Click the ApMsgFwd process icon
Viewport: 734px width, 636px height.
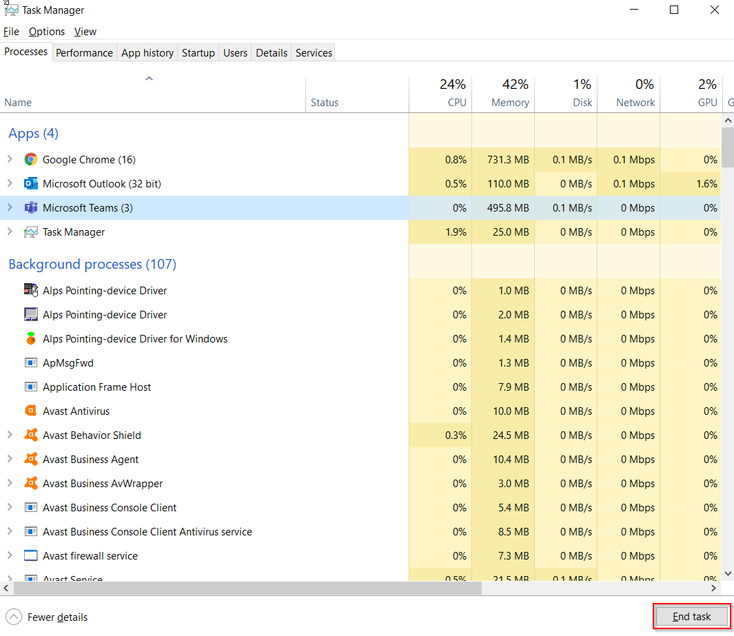click(31, 362)
